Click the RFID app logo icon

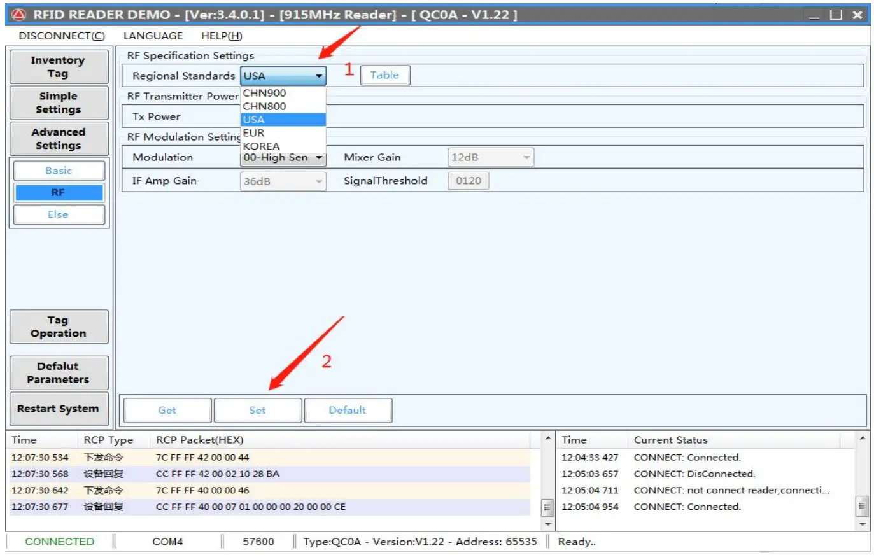coord(18,14)
